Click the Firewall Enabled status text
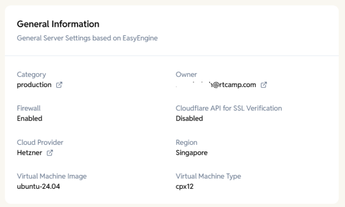 (x=29, y=119)
